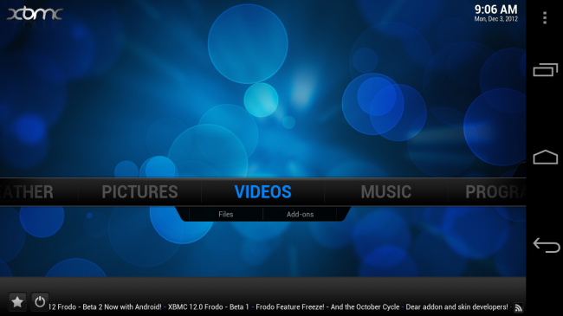Select the partially visible PROGRAMS item
Screen dimensions: 563x316
pyautogui.click(x=495, y=191)
